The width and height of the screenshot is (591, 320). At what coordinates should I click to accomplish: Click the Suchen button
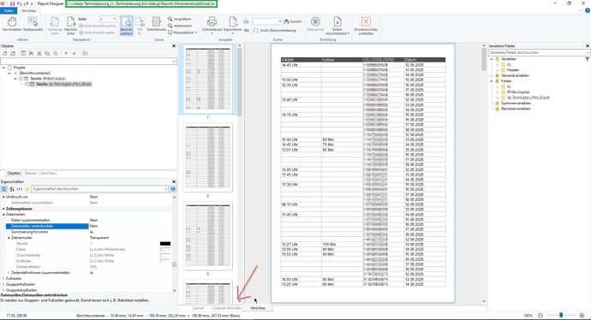coord(293,21)
